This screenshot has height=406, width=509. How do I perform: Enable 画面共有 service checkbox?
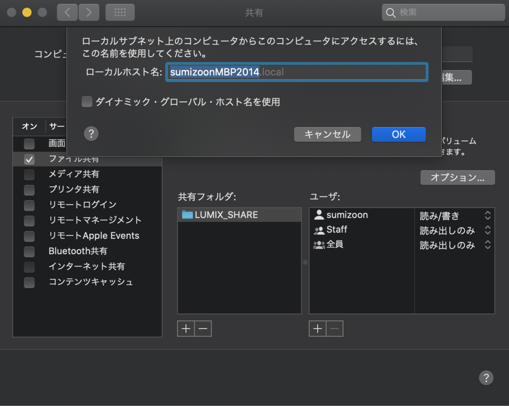click(29, 144)
